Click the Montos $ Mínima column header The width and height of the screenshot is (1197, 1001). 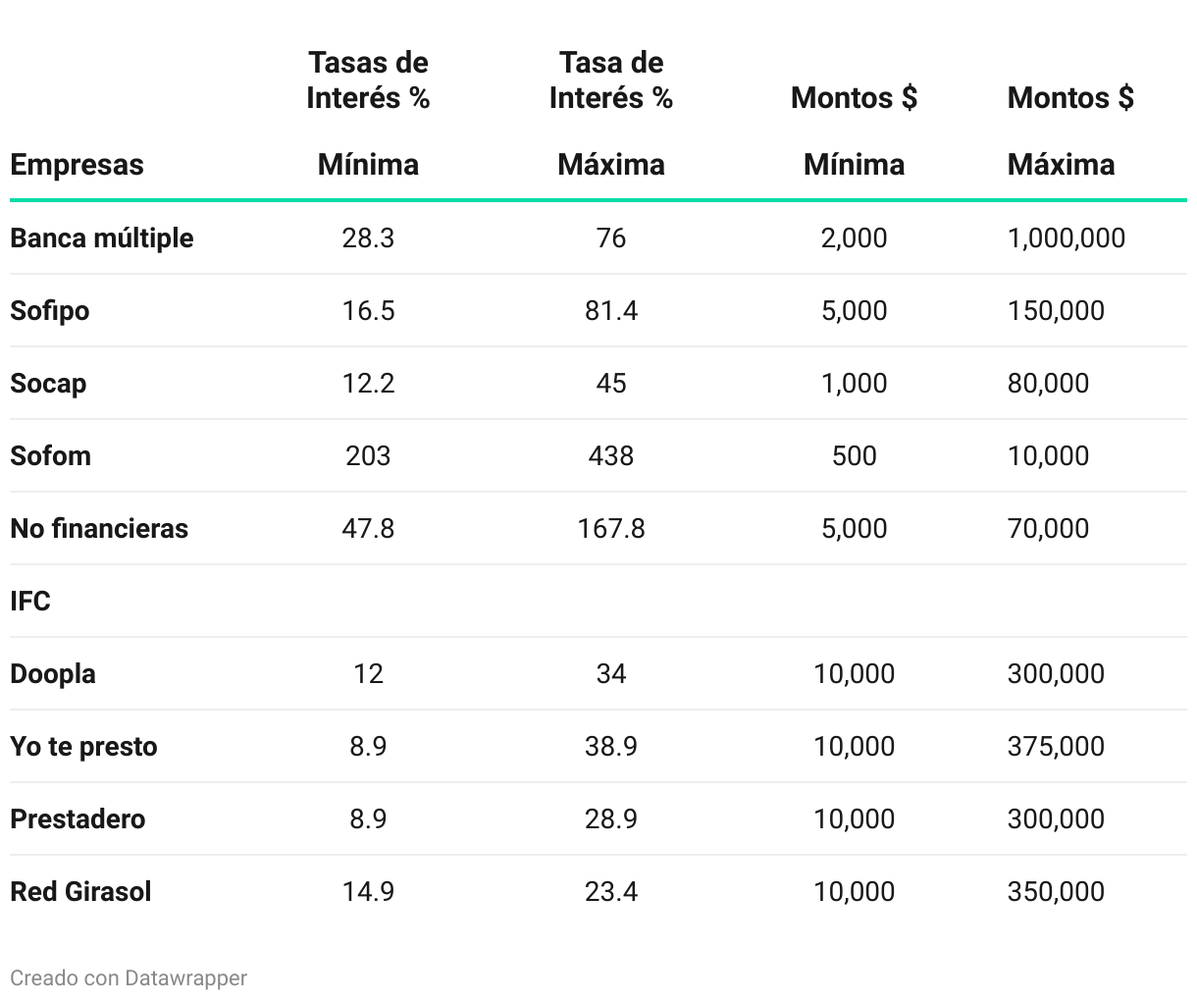pyautogui.click(x=854, y=131)
